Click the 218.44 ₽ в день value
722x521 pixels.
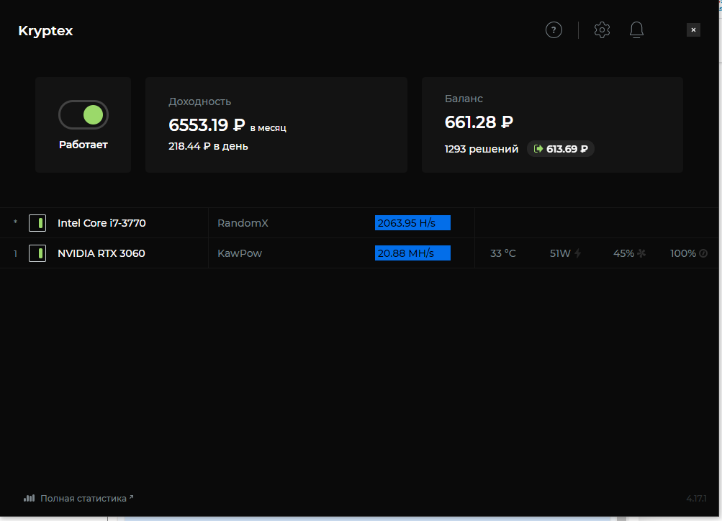click(x=208, y=146)
